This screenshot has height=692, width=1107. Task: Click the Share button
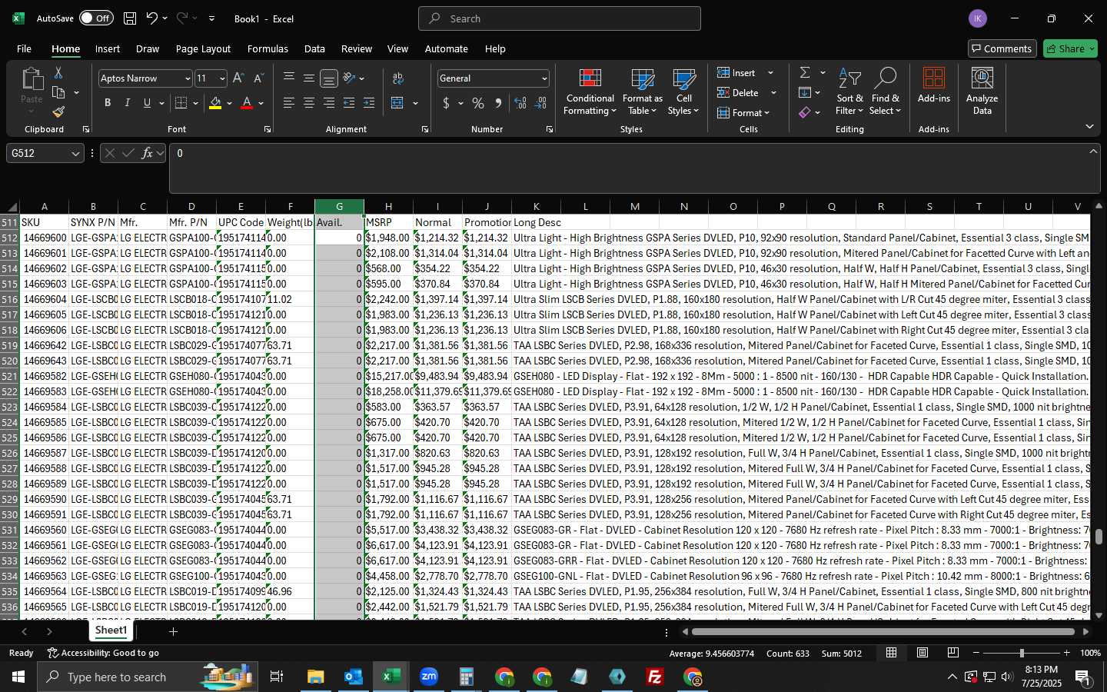(1071, 48)
